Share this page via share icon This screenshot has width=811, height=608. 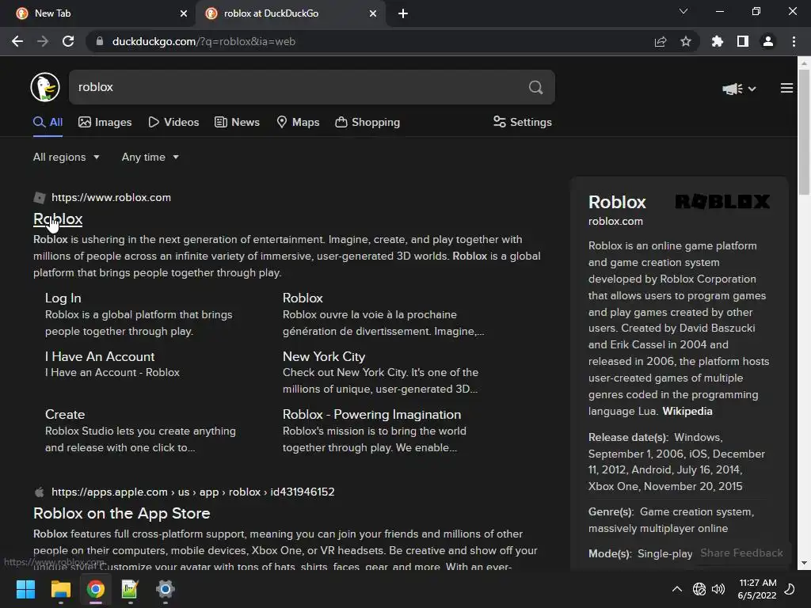[x=661, y=41]
